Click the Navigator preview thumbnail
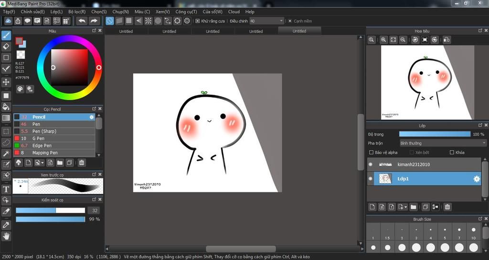This screenshot has height=260, width=489. coord(427,82)
